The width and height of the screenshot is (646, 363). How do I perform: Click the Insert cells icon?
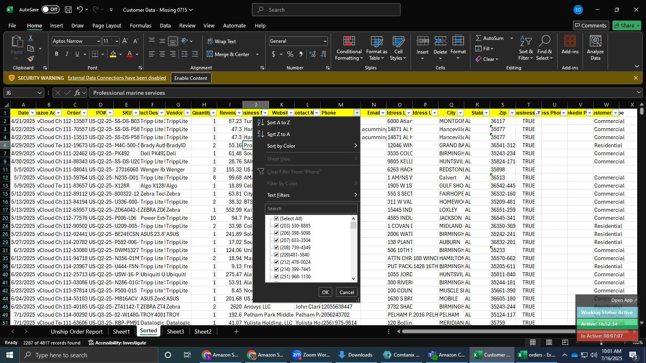tap(422, 41)
